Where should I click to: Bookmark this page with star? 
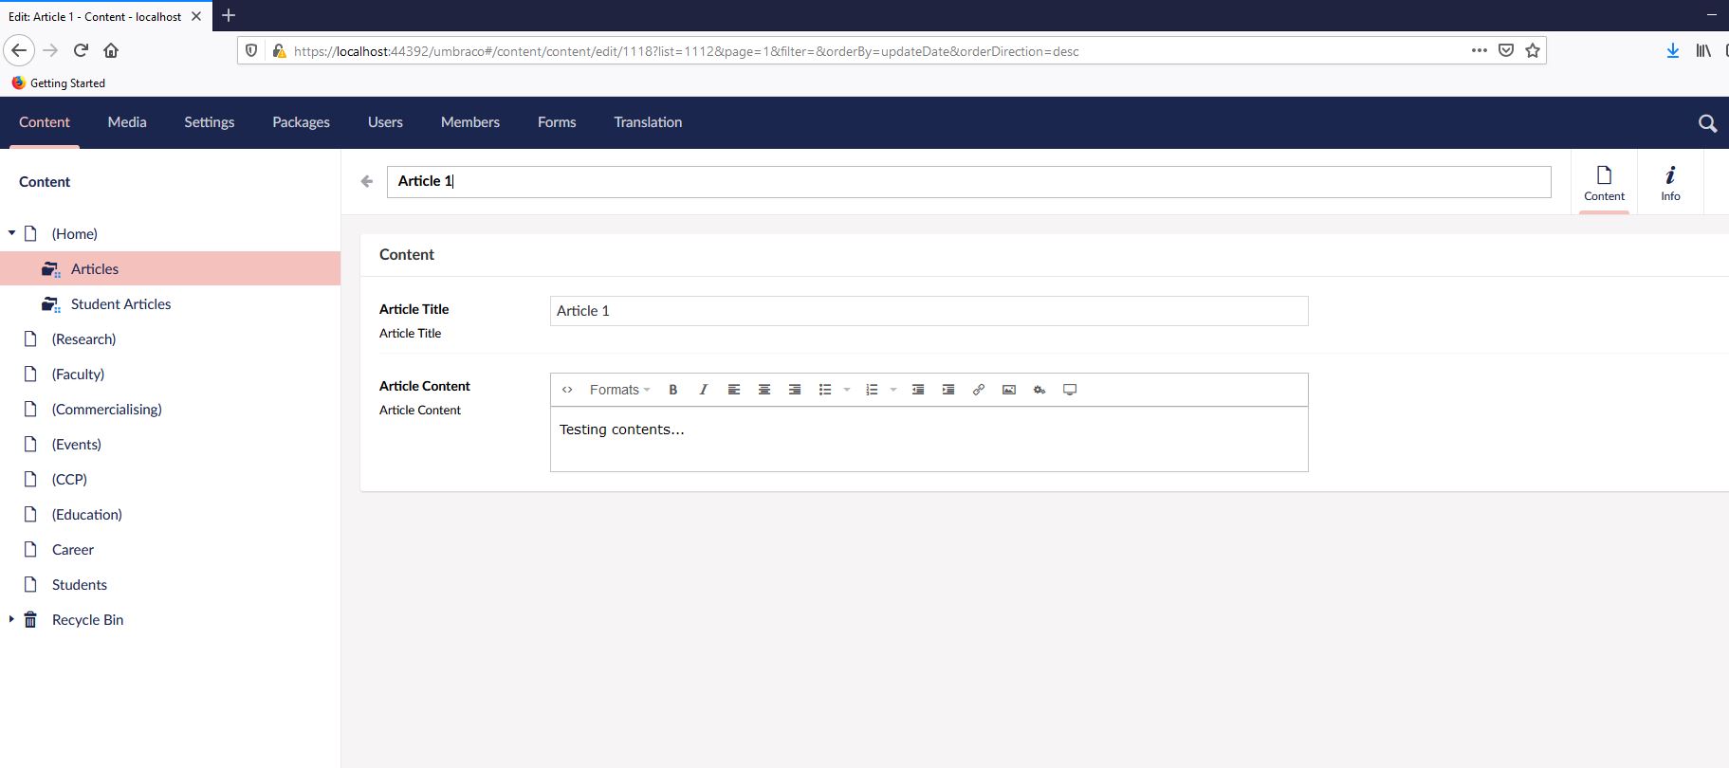point(1533,50)
